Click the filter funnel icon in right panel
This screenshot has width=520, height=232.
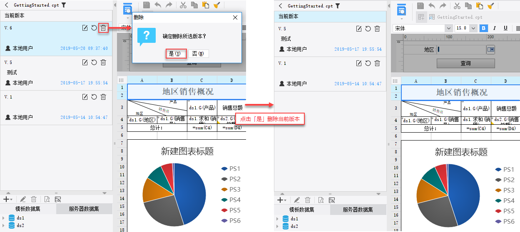coord(338,6)
